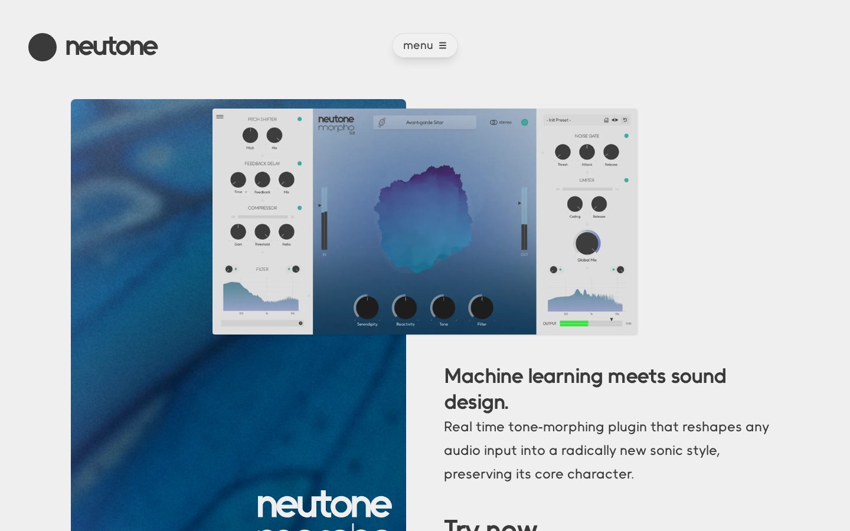The width and height of the screenshot is (850, 531).
Task: Click the compressor gain reduction meter bar
Action: tap(263, 217)
